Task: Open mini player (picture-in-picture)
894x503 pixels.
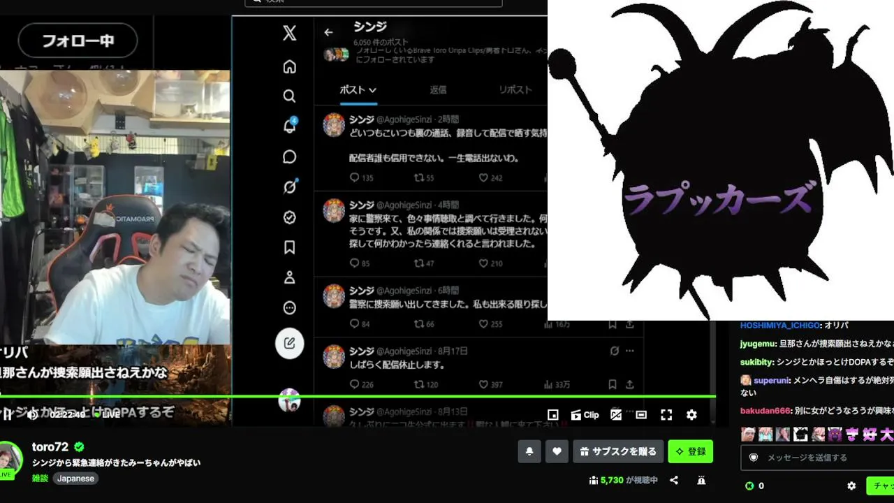Action: tap(552, 415)
